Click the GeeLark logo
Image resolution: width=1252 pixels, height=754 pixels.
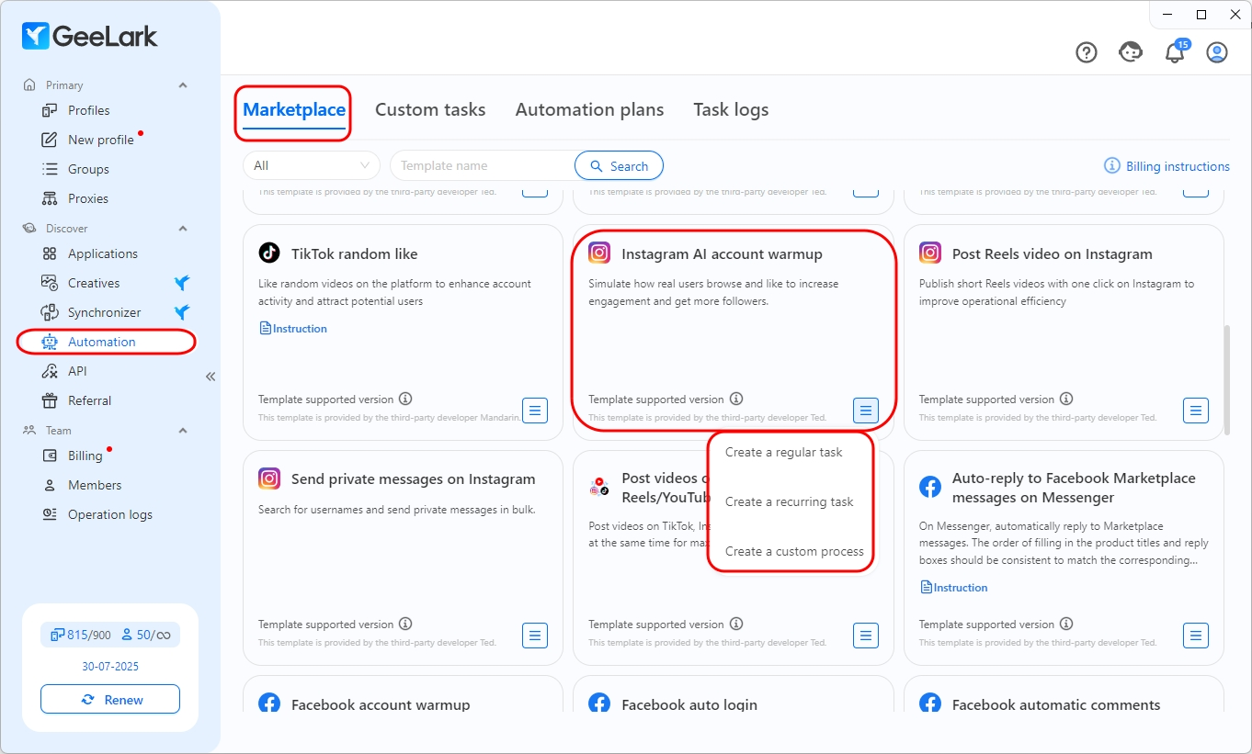point(90,36)
